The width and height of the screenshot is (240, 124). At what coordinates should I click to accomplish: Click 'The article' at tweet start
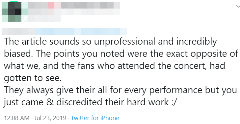pyautogui.click(x=25, y=41)
